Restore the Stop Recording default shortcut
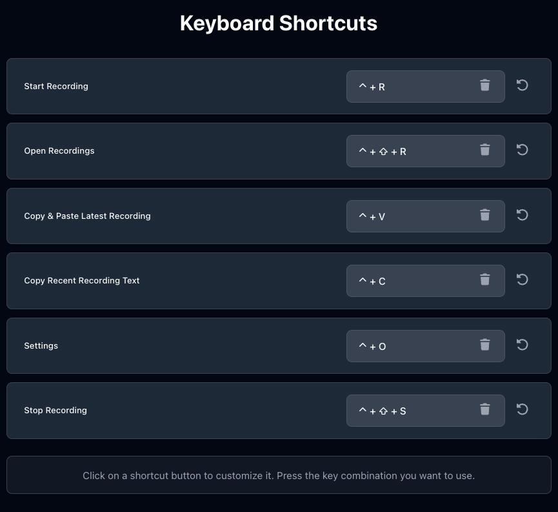The height and width of the screenshot is (512, 558). pos(522,409)
